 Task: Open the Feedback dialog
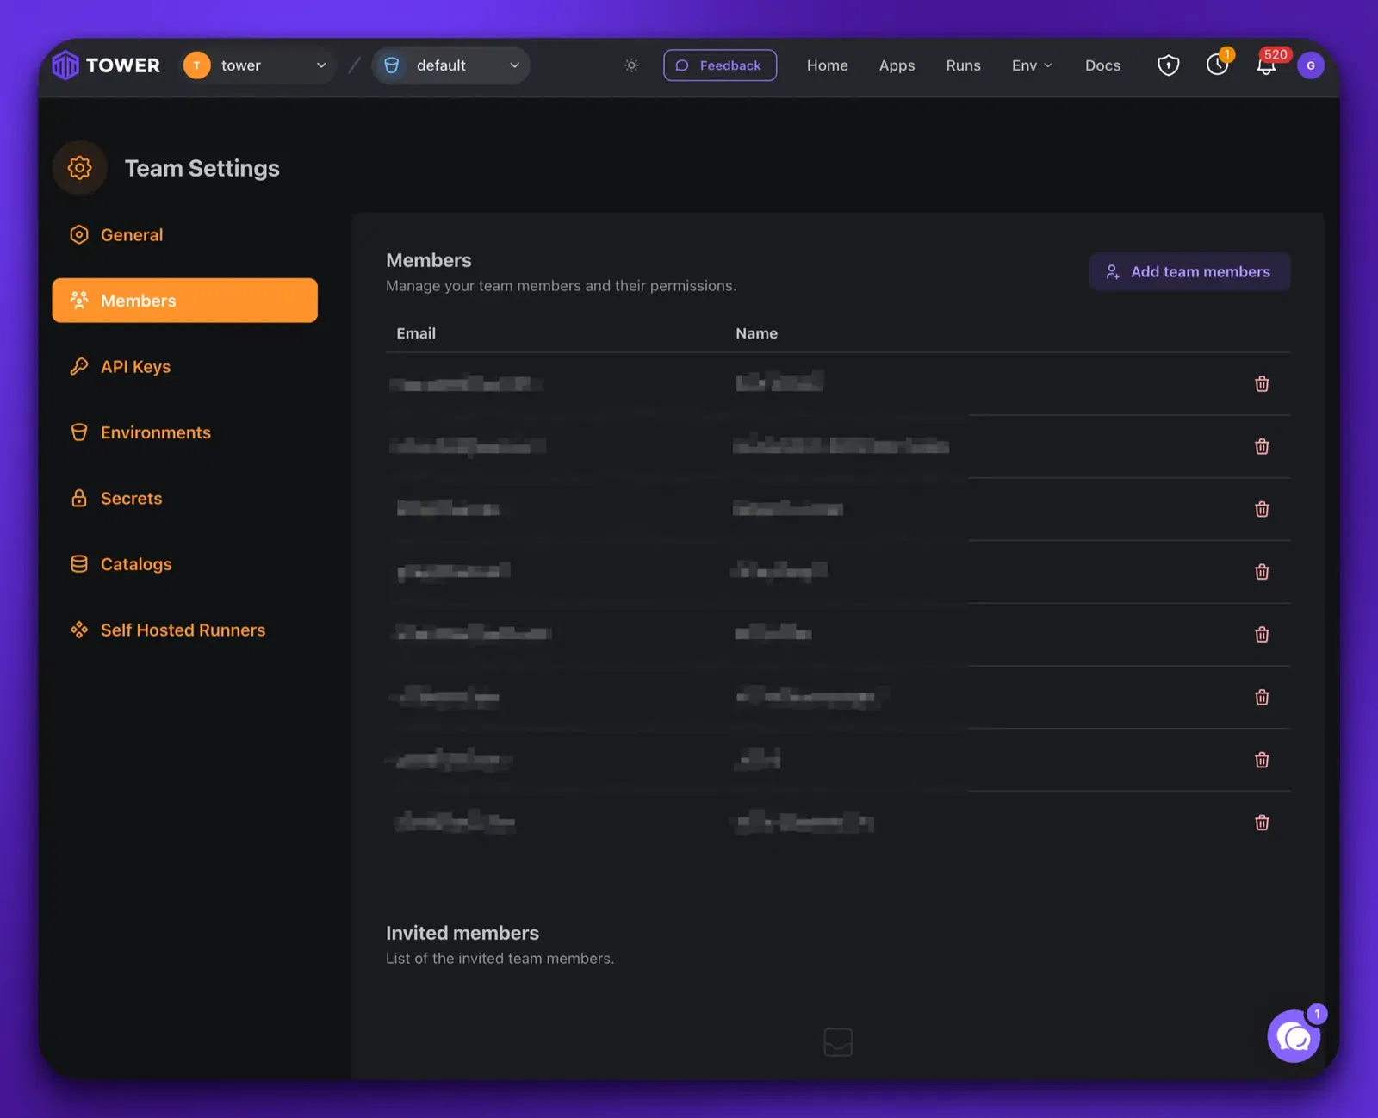(x=720, y=65)
